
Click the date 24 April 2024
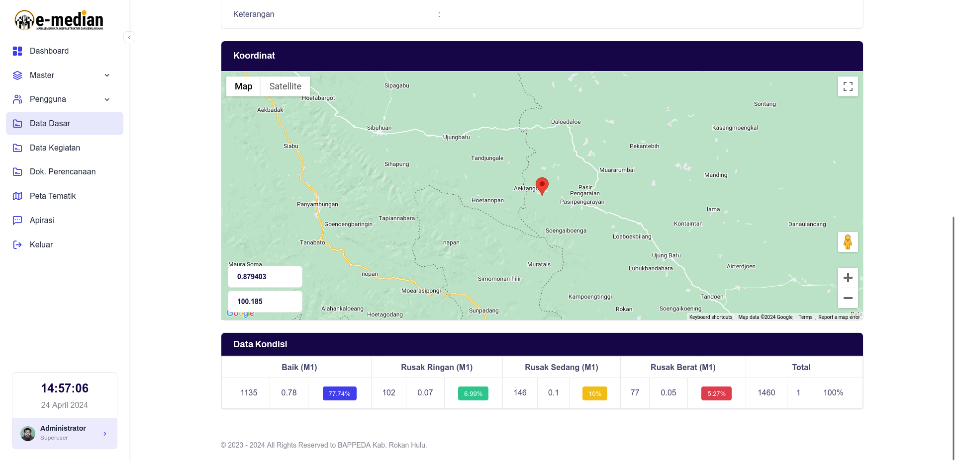click(65, 405)
